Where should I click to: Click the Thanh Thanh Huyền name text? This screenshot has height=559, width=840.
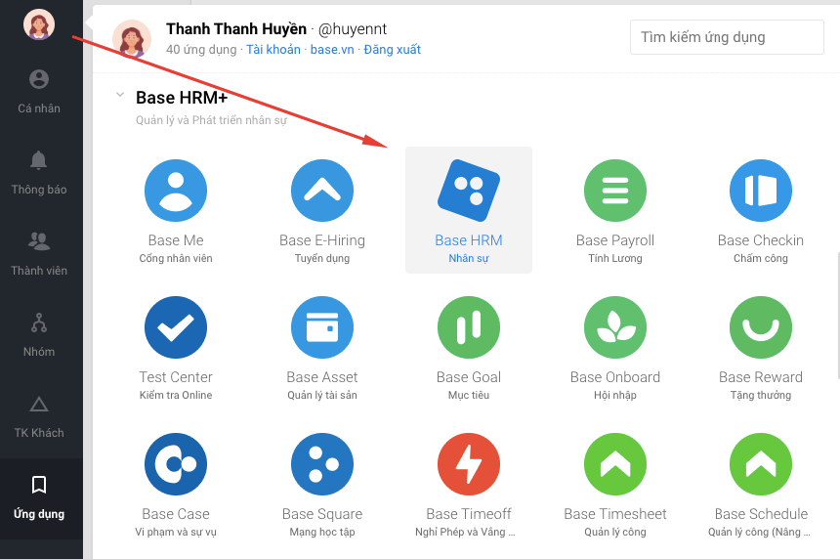pyautogui.click(x=236, y=28)
